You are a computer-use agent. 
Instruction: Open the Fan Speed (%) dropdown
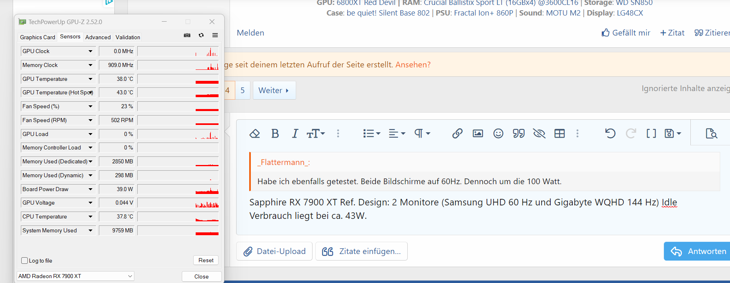coord(90,106)
